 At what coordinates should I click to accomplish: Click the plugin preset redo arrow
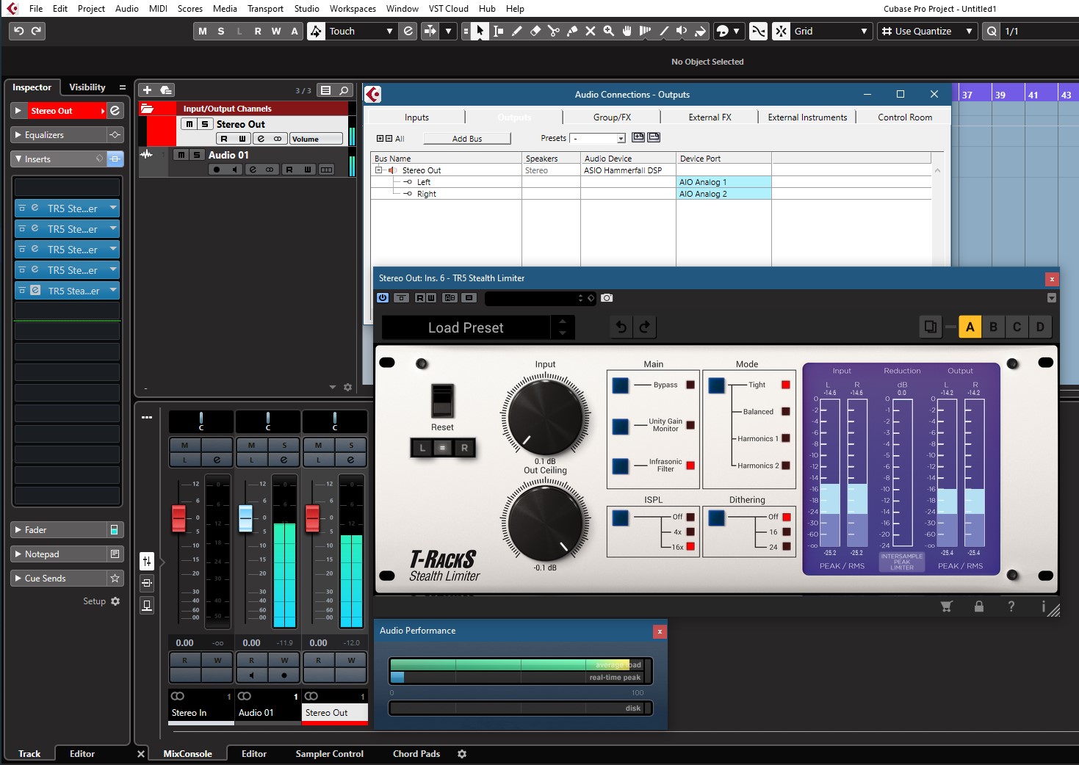(645, 327)
